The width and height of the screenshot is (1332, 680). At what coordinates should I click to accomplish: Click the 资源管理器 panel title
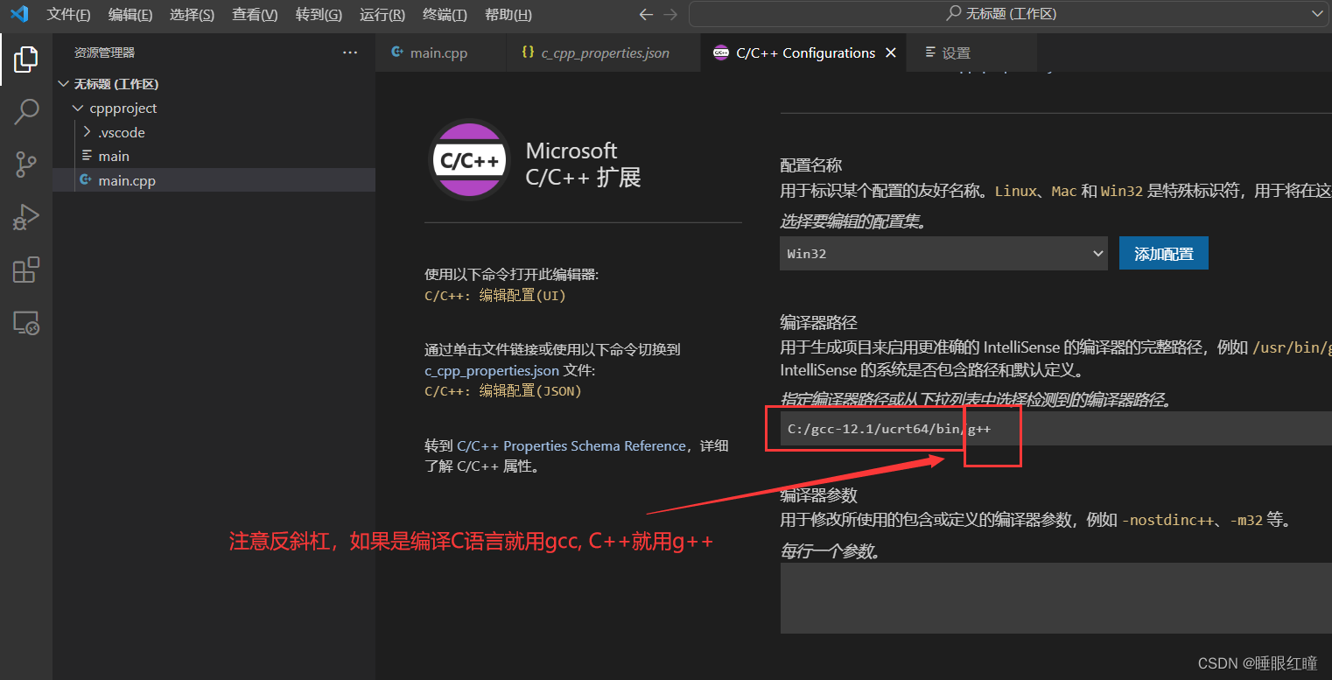click(x=104, y=53)
